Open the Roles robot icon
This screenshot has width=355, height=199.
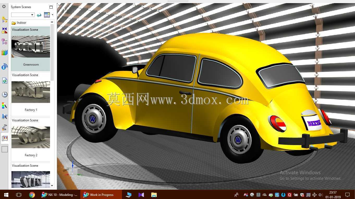4,127
